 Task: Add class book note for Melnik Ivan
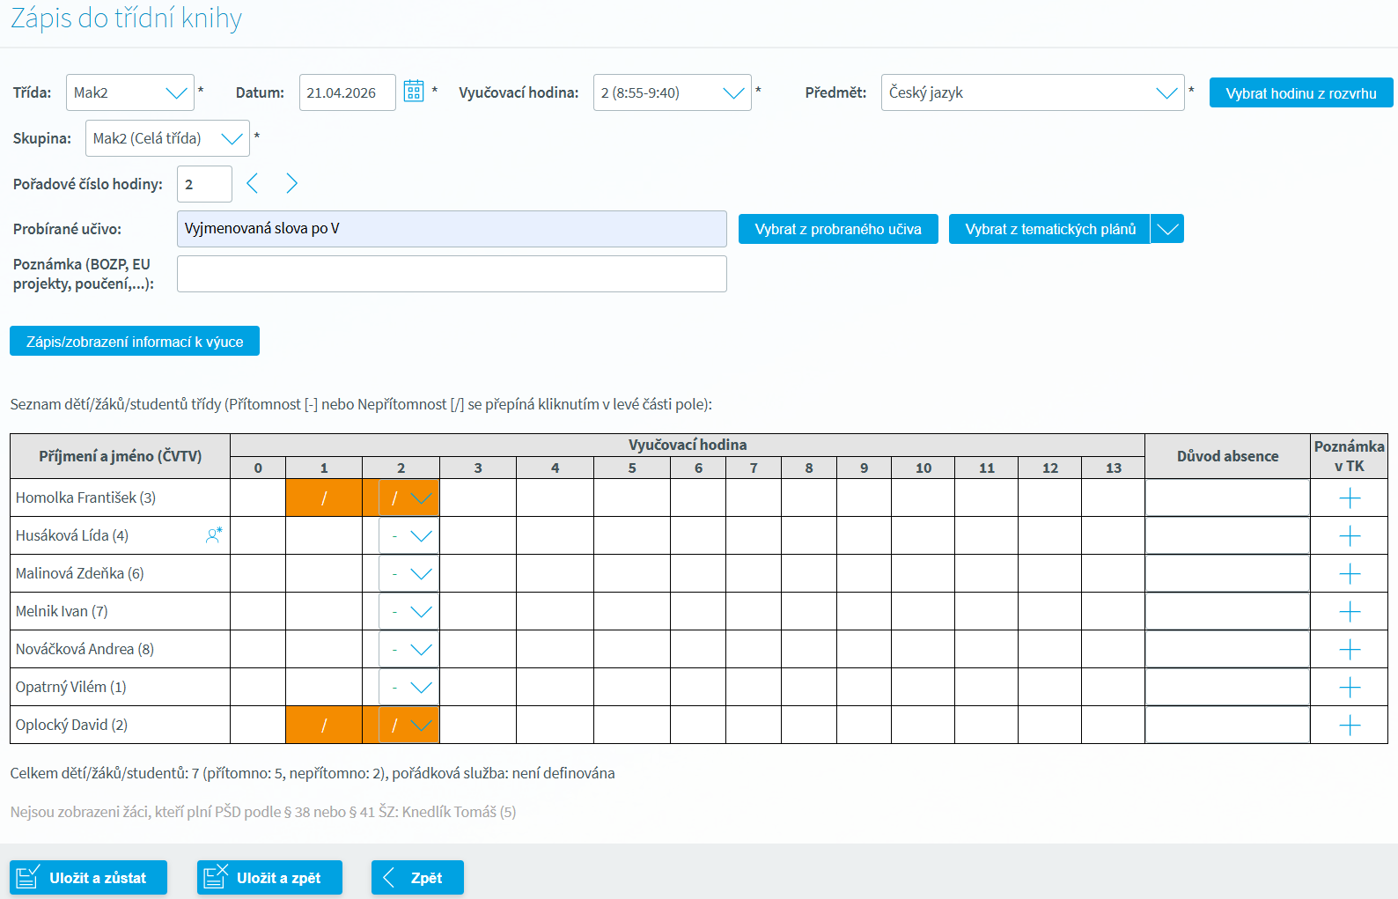click(1349, 612)
